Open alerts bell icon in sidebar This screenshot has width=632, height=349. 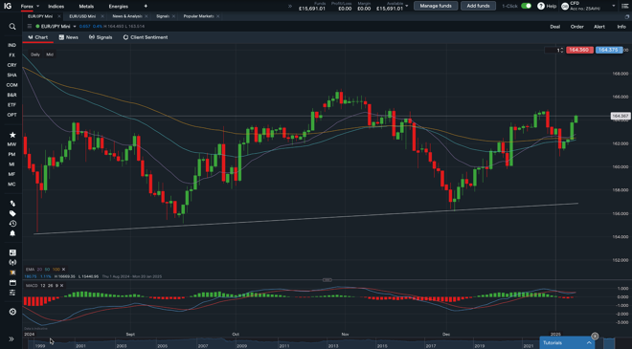(x=12, y=233)
